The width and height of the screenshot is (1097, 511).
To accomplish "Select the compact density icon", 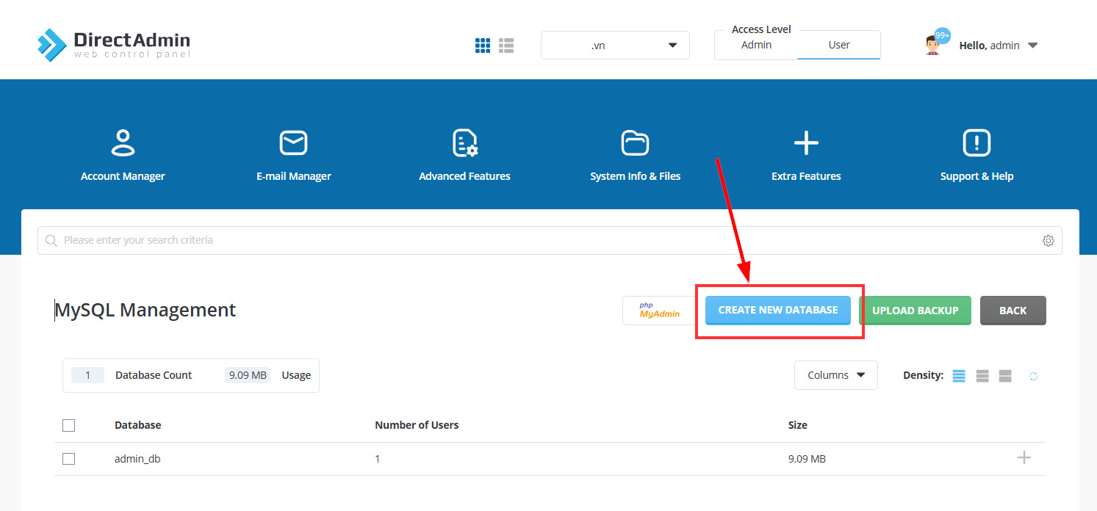I will (x=959, y=376).
